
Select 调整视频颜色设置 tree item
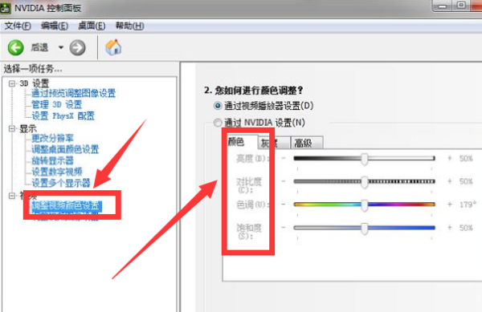[66, 205]
